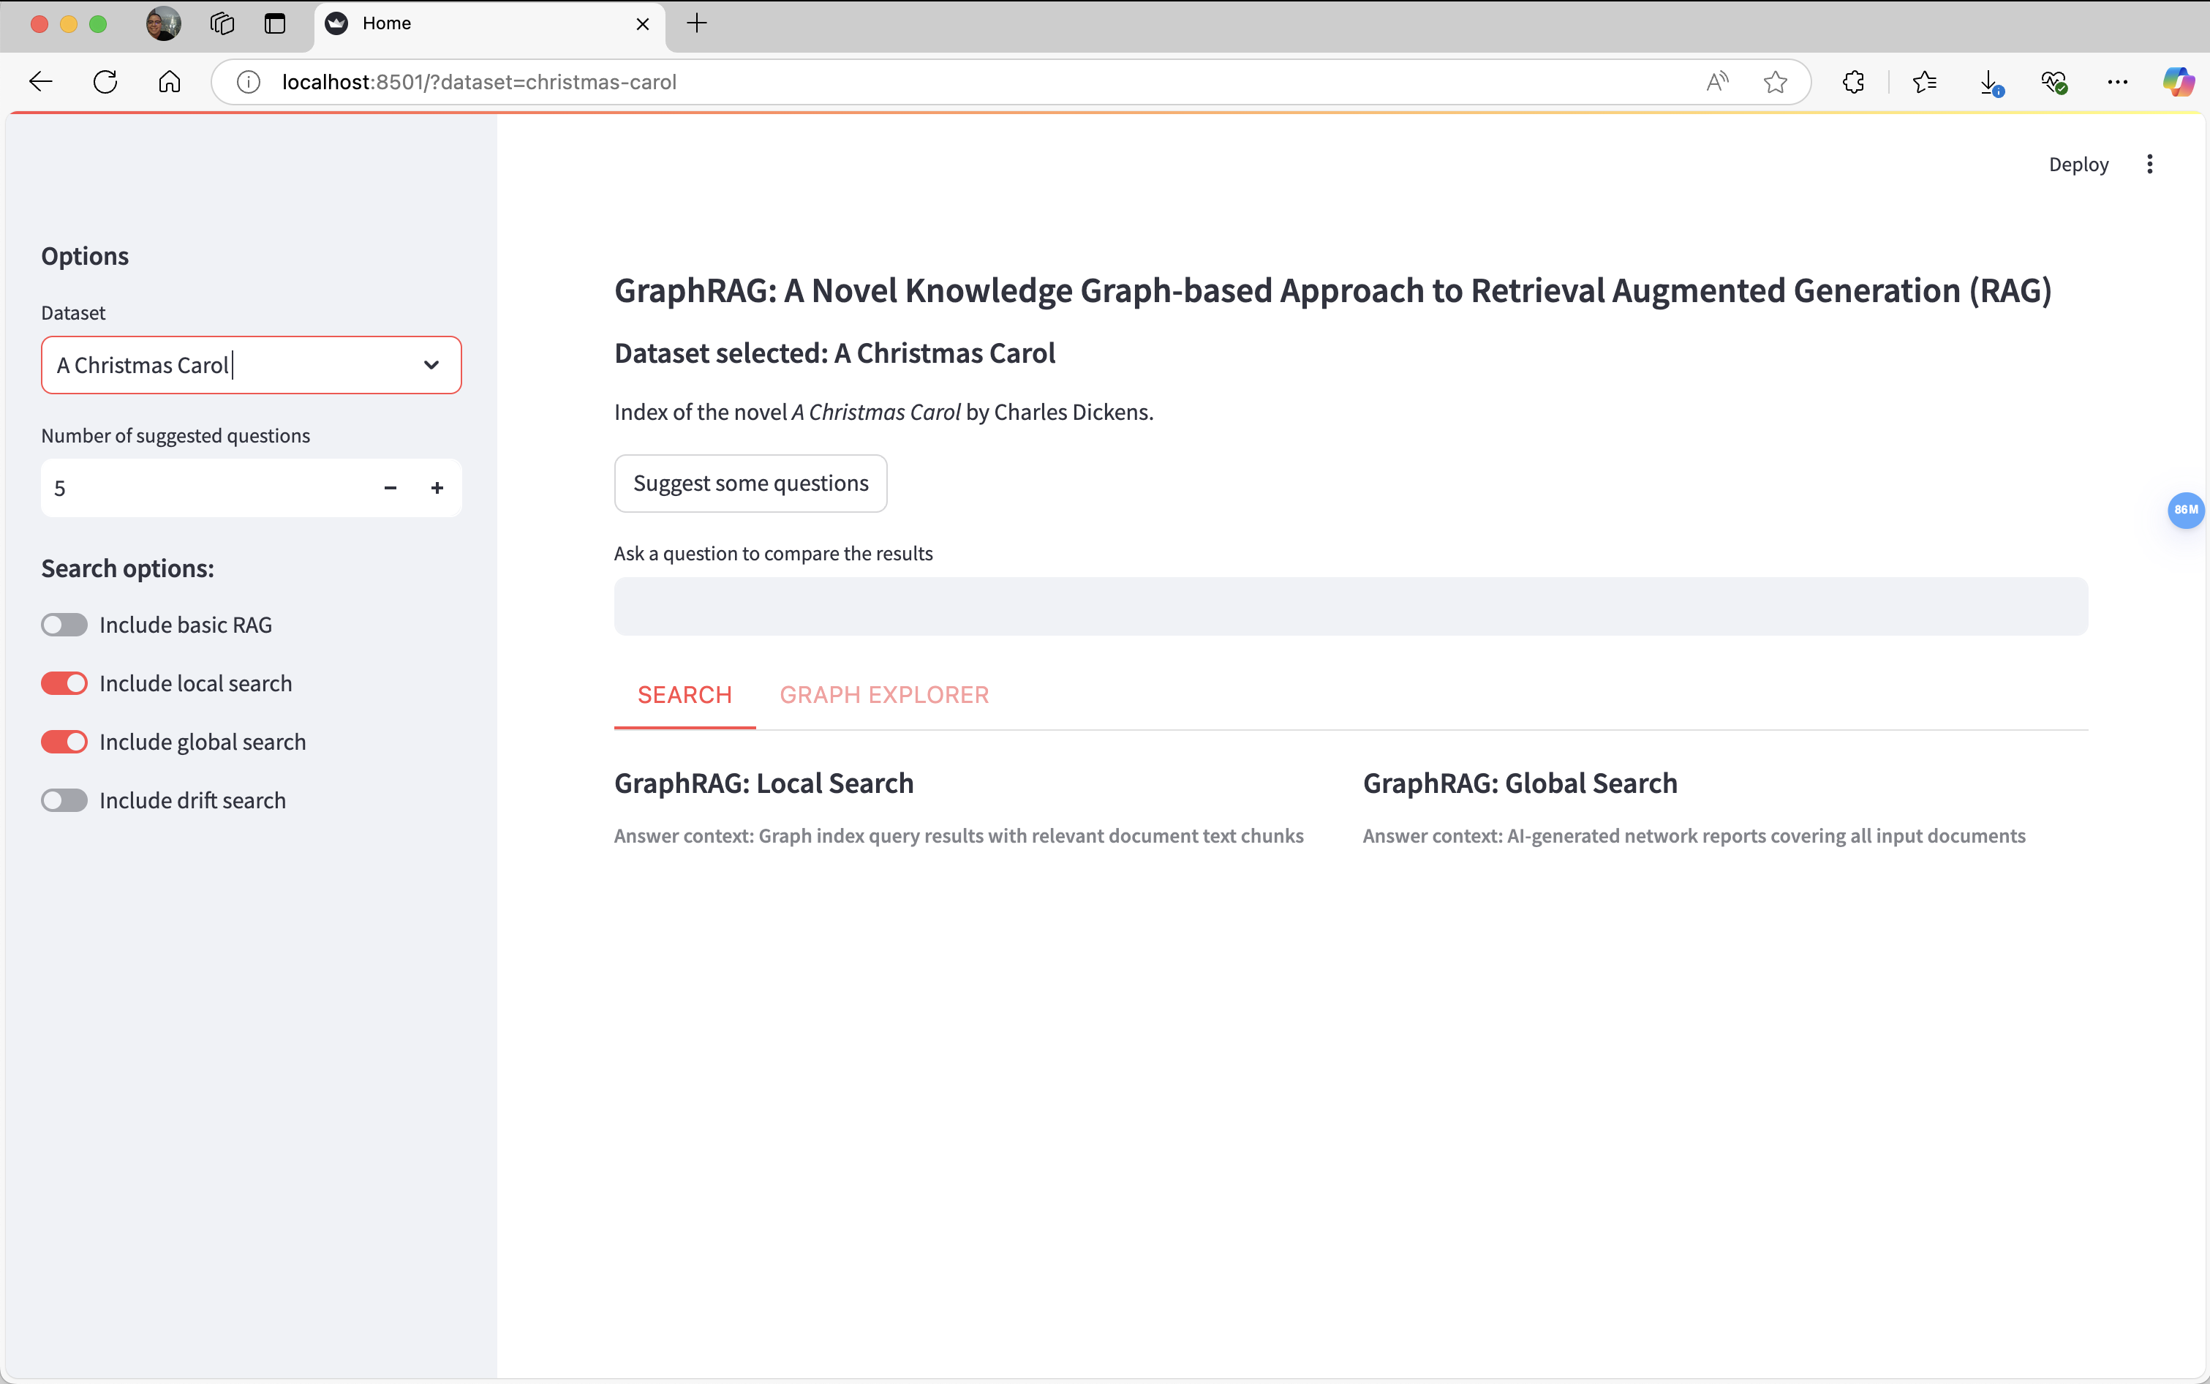Screen dimensions: 2210x1384
Task: Expand the Dataset dropdown chevron
Action: pos(431,365)
